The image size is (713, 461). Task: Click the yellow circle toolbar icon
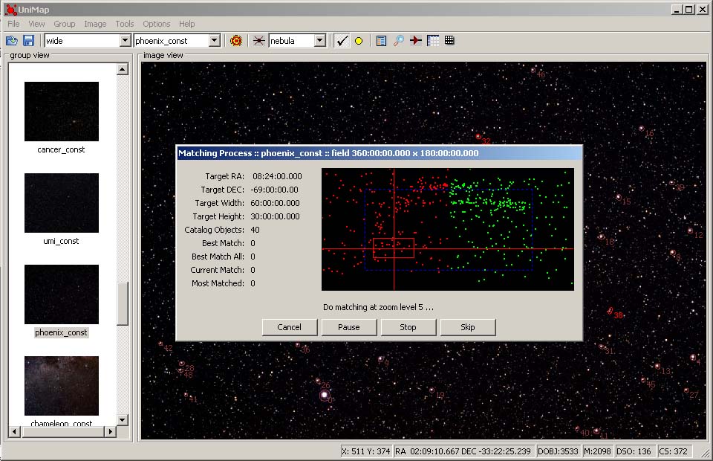coord(359,41)
